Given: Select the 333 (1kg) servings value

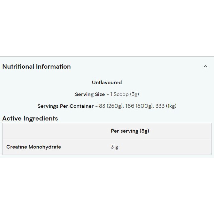Looking at the screenshot, I should click(x=166, y=106).
